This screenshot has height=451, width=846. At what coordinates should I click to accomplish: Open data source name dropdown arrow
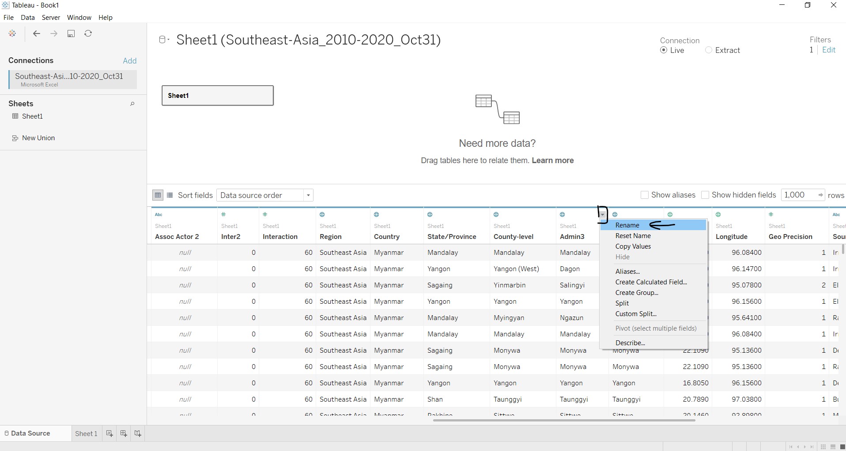(168, 40)
